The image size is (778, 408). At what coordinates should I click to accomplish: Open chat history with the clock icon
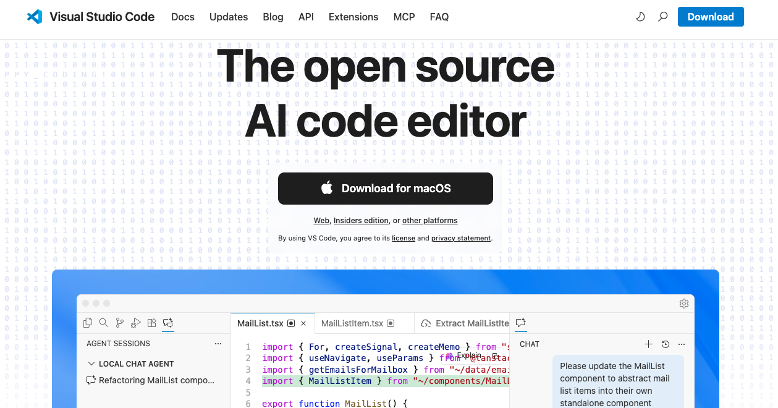pyautogui.click(x=665, y=344)
